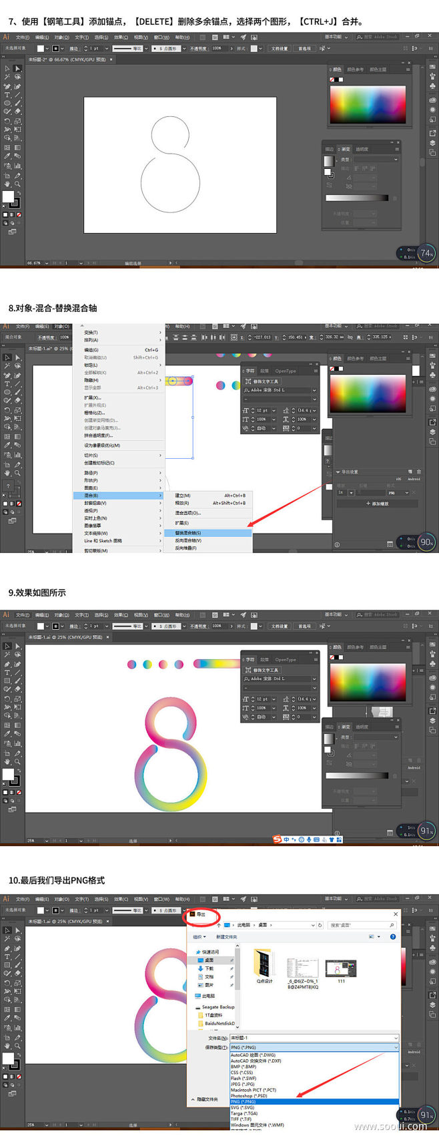This screenshot has height=1142, width=439.
Task: Open the Q点设计 folder in export dialog
Action: coord(265,965)
